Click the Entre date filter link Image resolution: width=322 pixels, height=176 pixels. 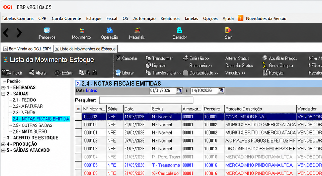click(x=91, y=90)
